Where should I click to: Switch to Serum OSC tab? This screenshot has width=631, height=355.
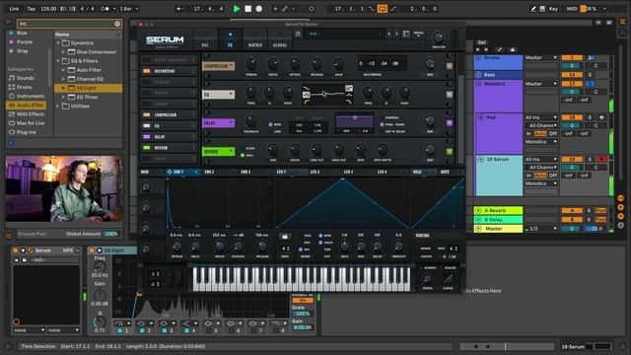[205, 39]
